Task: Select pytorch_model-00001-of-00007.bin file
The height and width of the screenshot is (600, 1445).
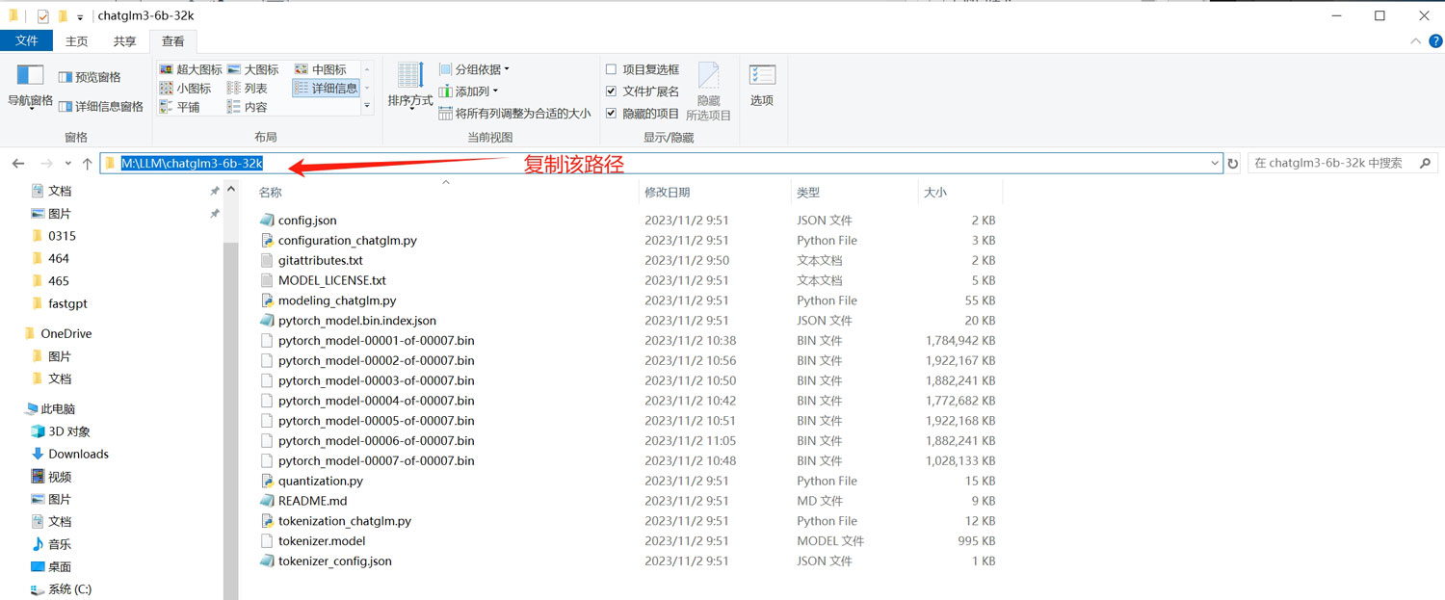Action: click(x=376, y=341)
